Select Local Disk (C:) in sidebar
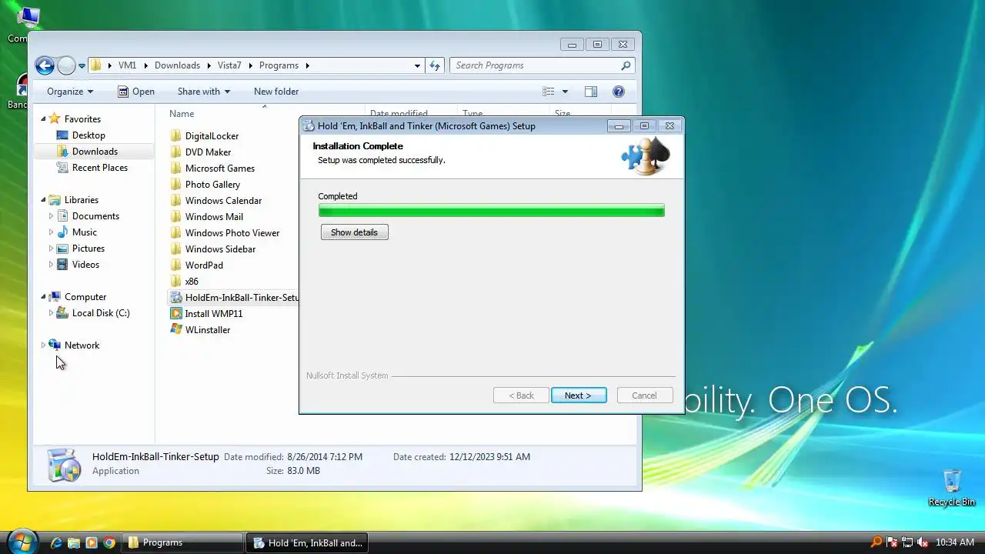Screen dimensions: 985x554 [x=101, y=313]
